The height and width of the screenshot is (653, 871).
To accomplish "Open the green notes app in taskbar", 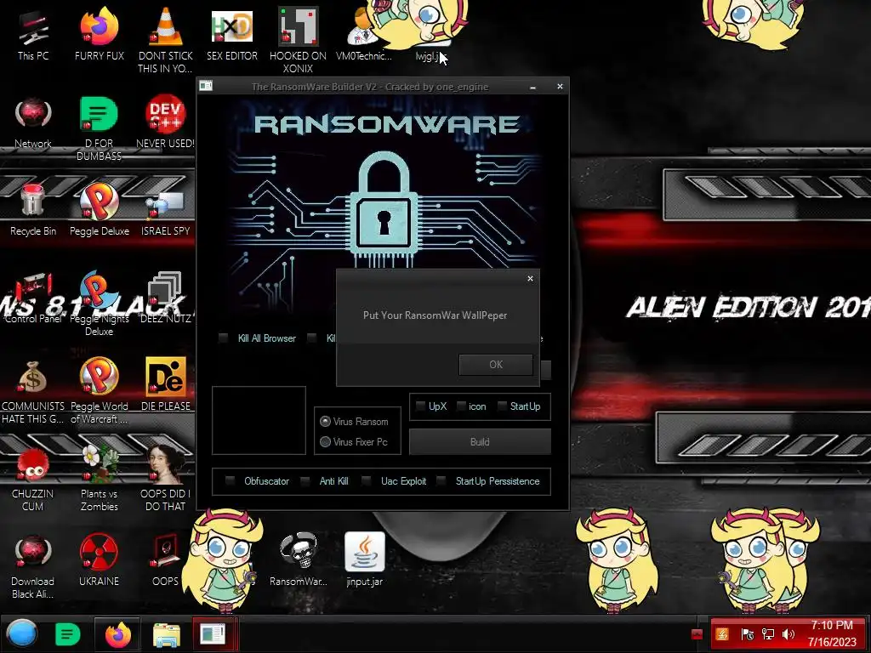I will point(68,634).
